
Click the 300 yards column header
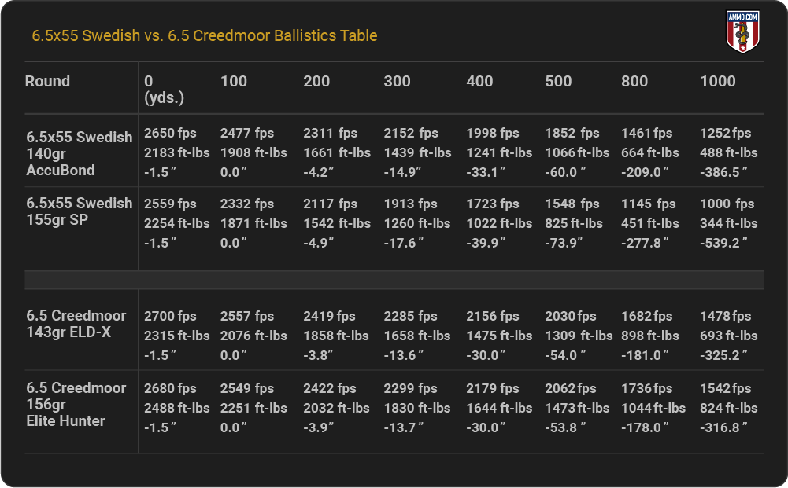[397, 81]
